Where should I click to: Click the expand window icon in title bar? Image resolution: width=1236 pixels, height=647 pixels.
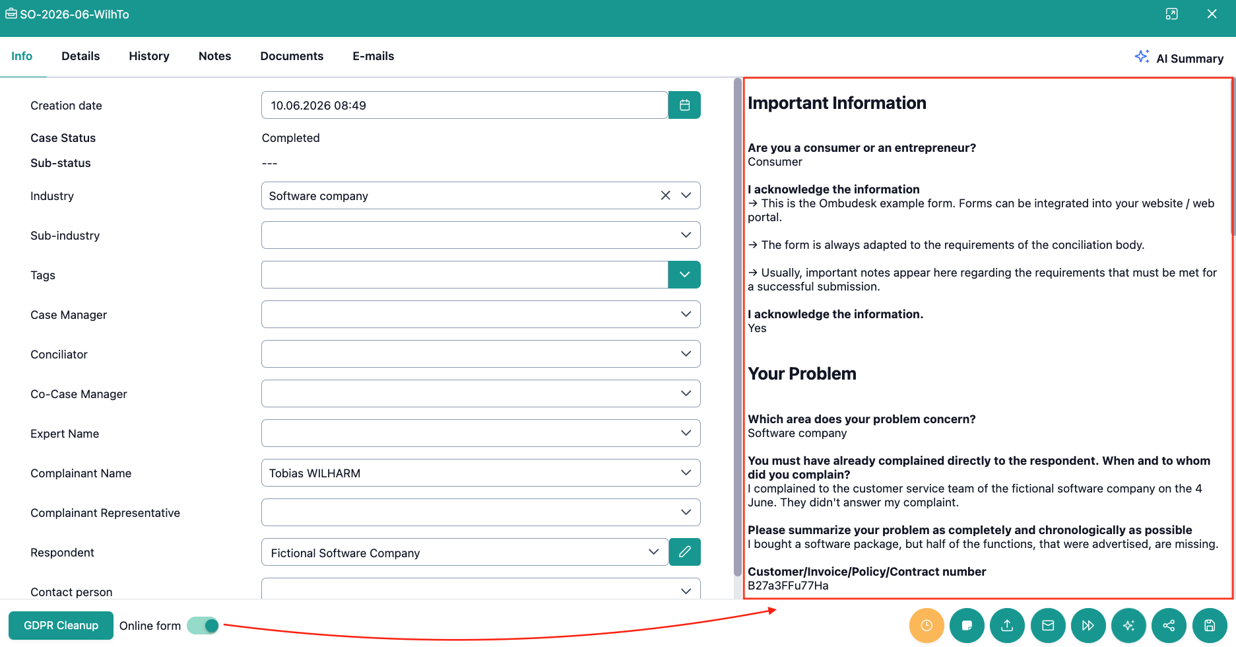(1171, 14)
